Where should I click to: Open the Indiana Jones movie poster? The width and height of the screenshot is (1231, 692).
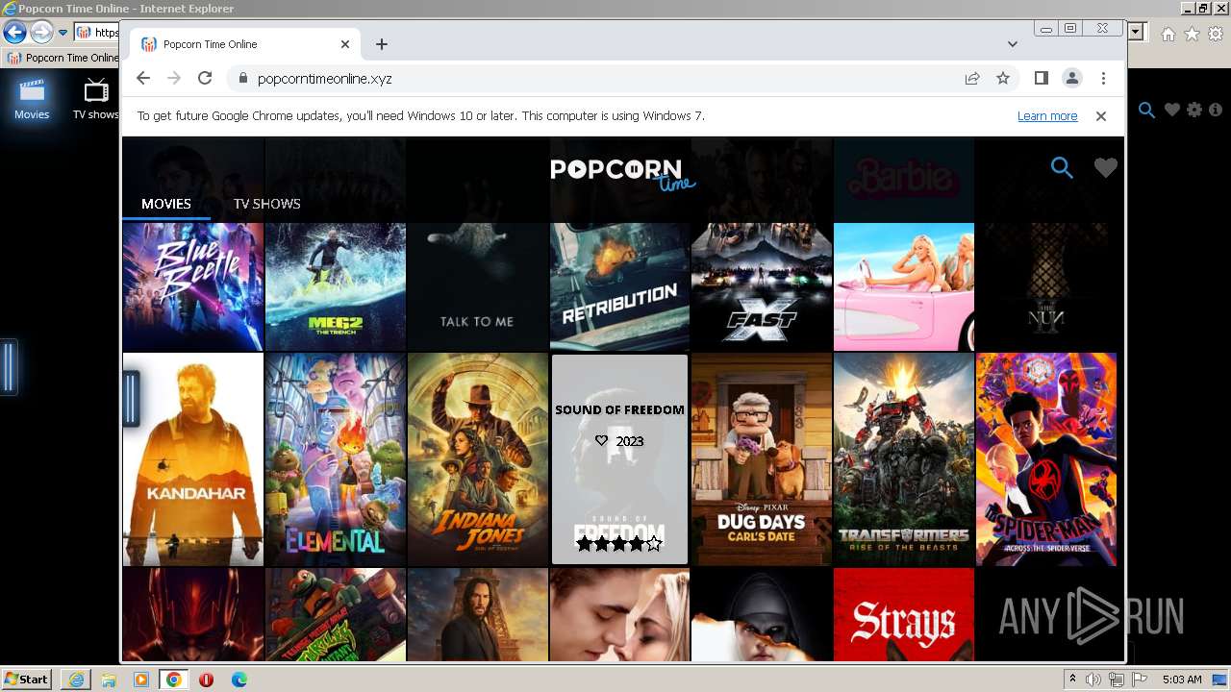point(478,459)
